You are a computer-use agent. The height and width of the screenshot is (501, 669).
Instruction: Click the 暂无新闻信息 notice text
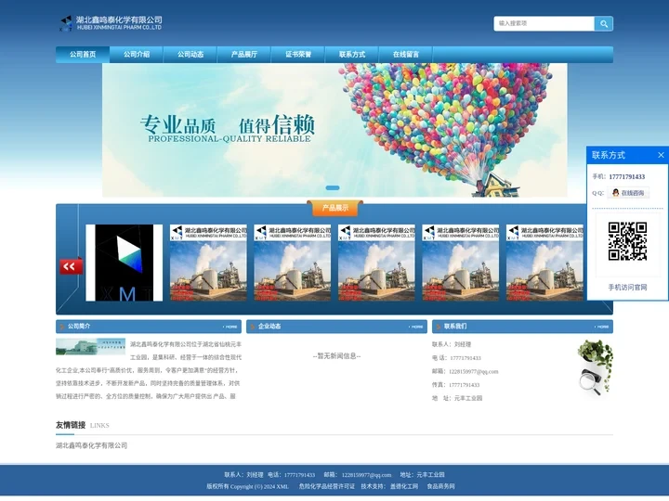(336, 356)
